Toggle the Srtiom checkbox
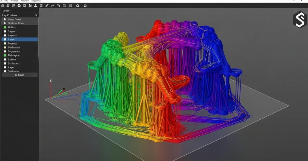 [x=5, y=59]
